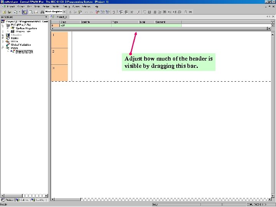Switch to the Calltree bottom tab

23,200
